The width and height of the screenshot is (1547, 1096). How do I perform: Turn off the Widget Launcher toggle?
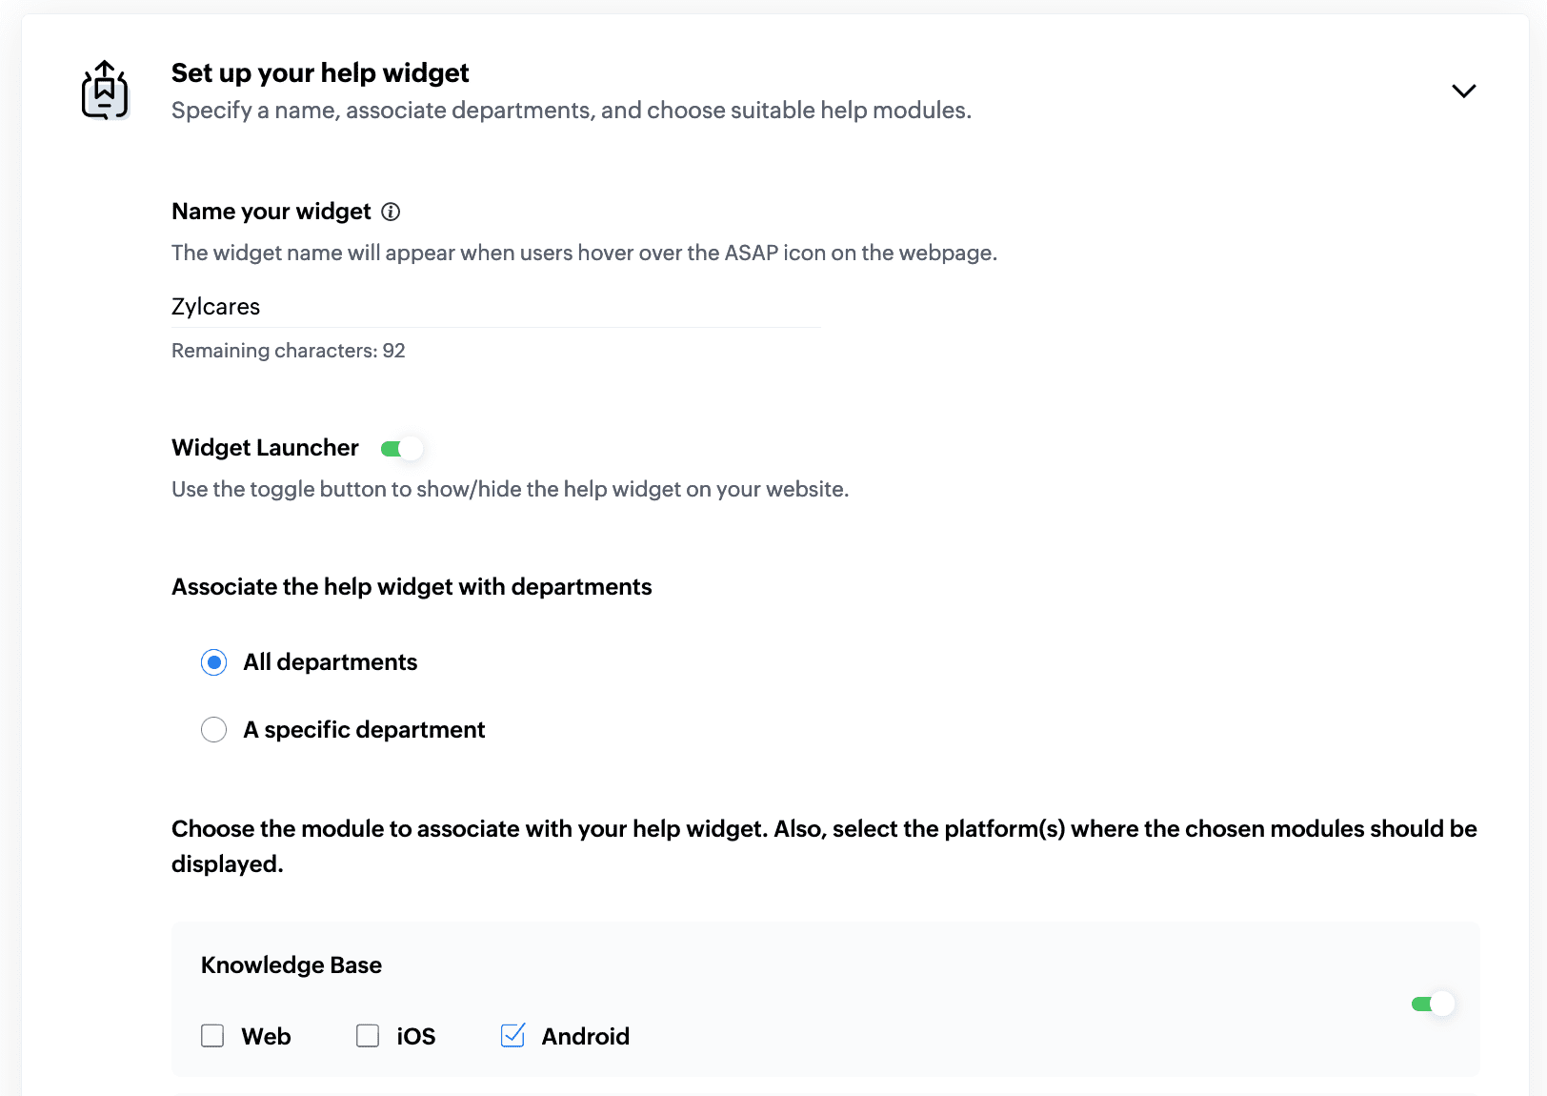click(x=401, y=448)
